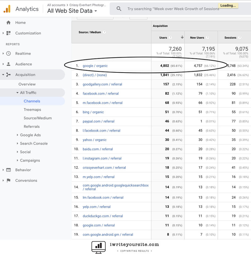Select the Channels report
251x255 pixels.
(32, 101)
